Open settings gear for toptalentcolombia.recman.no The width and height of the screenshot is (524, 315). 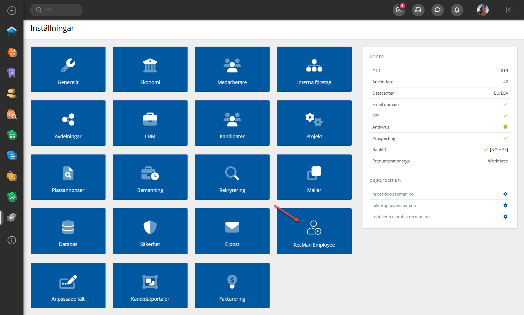click(x=505, y=217)
